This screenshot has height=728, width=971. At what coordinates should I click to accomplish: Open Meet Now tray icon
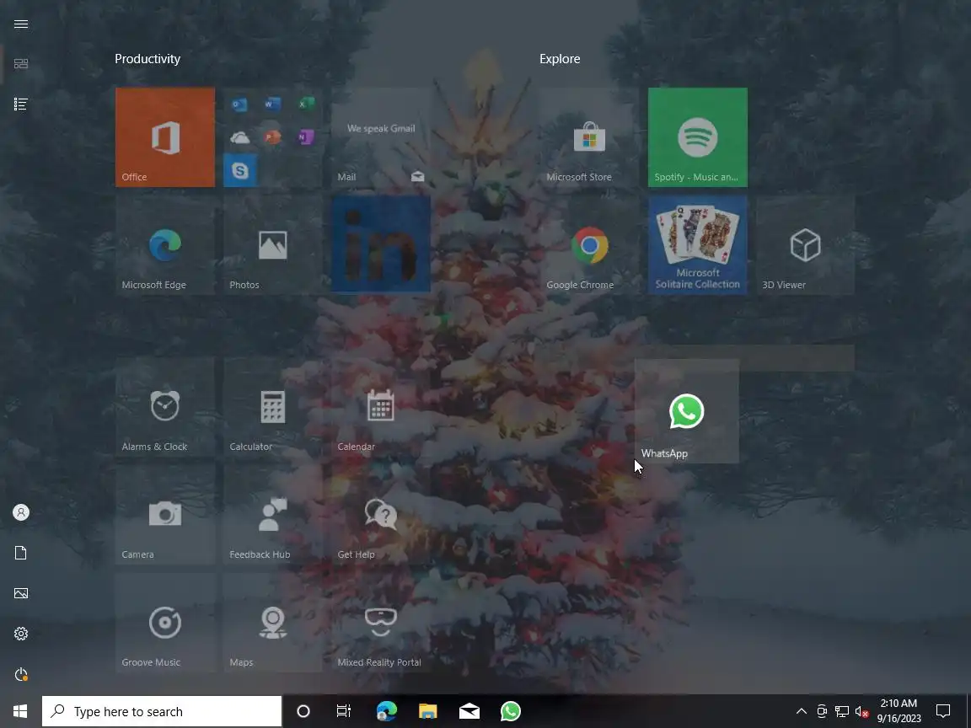822,711
